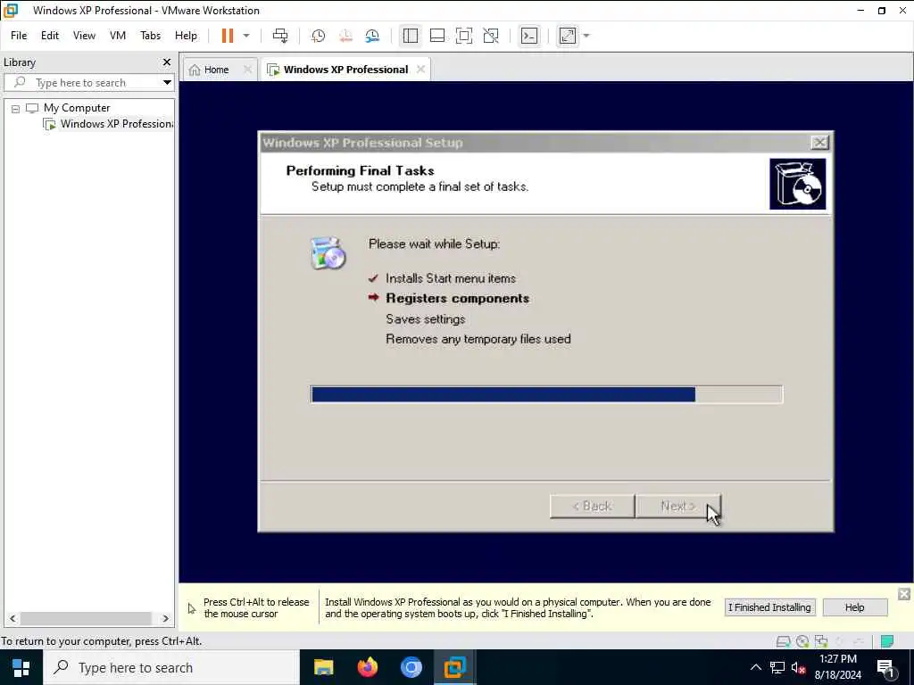Toggle the thumbnail bar view icon

(437, 36)
